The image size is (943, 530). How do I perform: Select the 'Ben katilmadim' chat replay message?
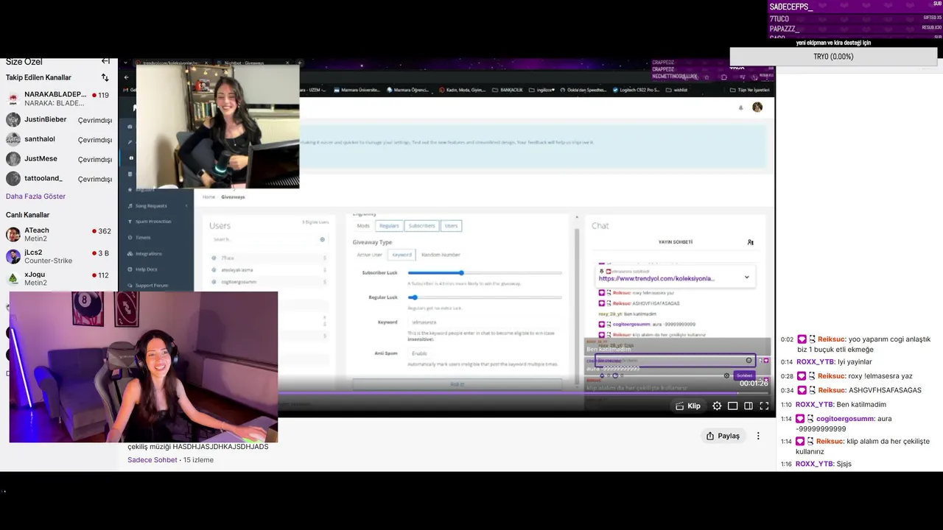[x=861, y=404]
